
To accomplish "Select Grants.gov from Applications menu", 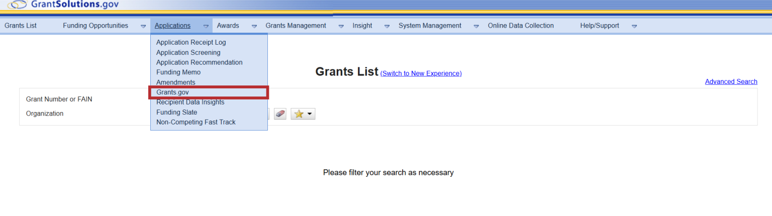I will click(x=172, y=92).
